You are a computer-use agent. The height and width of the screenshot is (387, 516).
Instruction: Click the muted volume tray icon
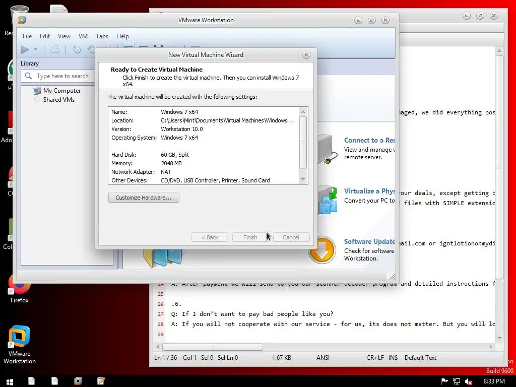point(469,381)
